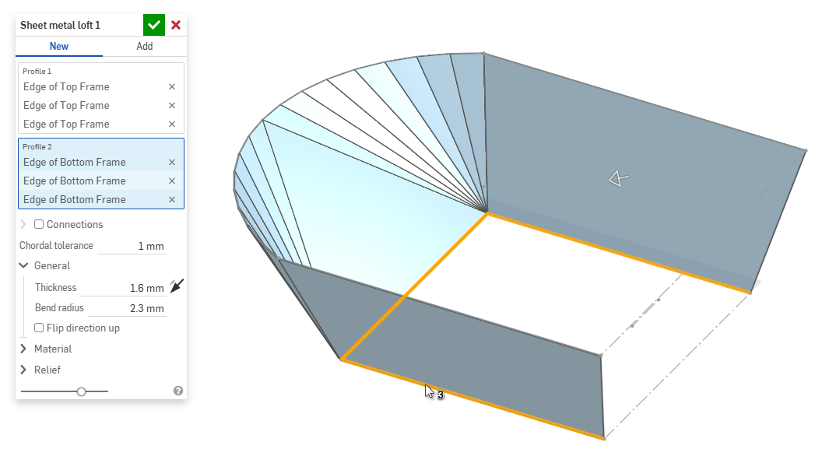The height and width of the screenshot is (463, 815).
Task: Remove third Edge of Top Frame from Profile 1
Action: point(172,125)
